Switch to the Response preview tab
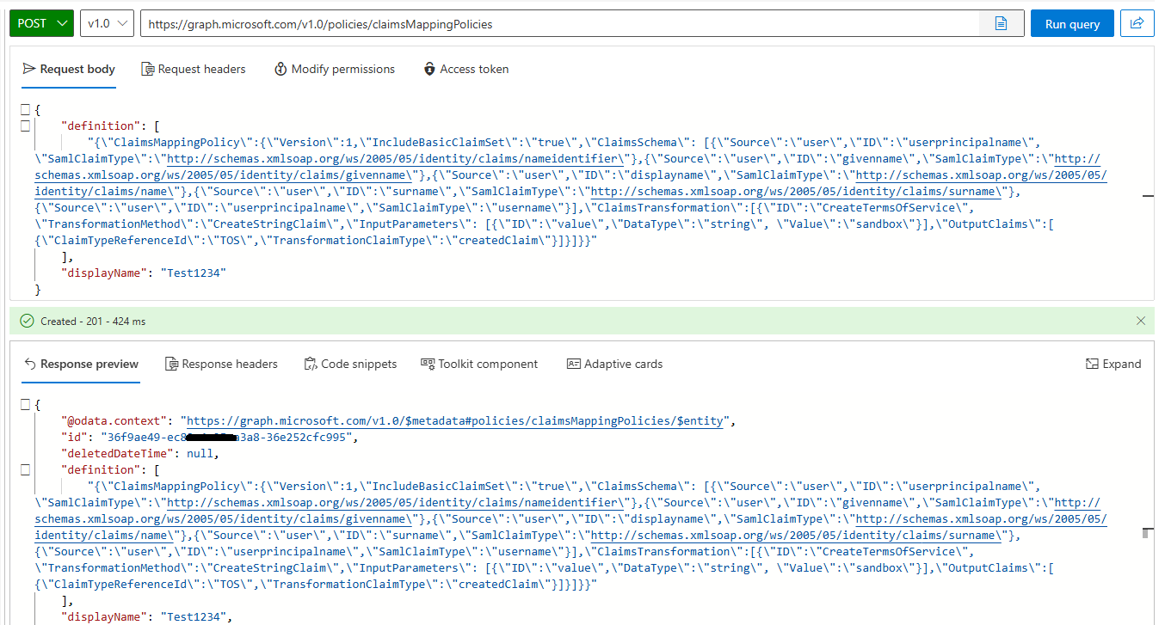 click(x=81, y=364)
